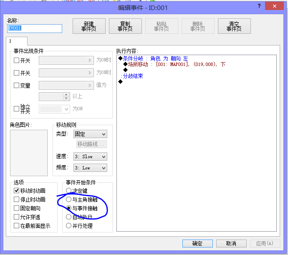Select the 分歧结束 line
This screenshot has width=288, height=255.
133,76
